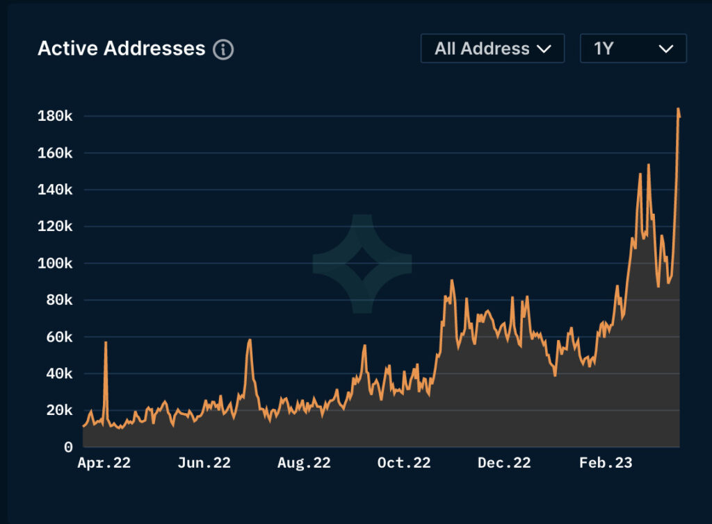Image resolution: width=712 pixels, height=524 pixels.
Task: Click the Apr.22 x-axis label
Action: click(104, 464)
